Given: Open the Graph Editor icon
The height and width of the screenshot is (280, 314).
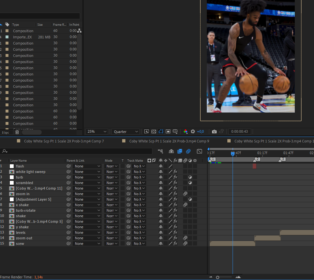Looking at the screenshot, I should point(199,152).
